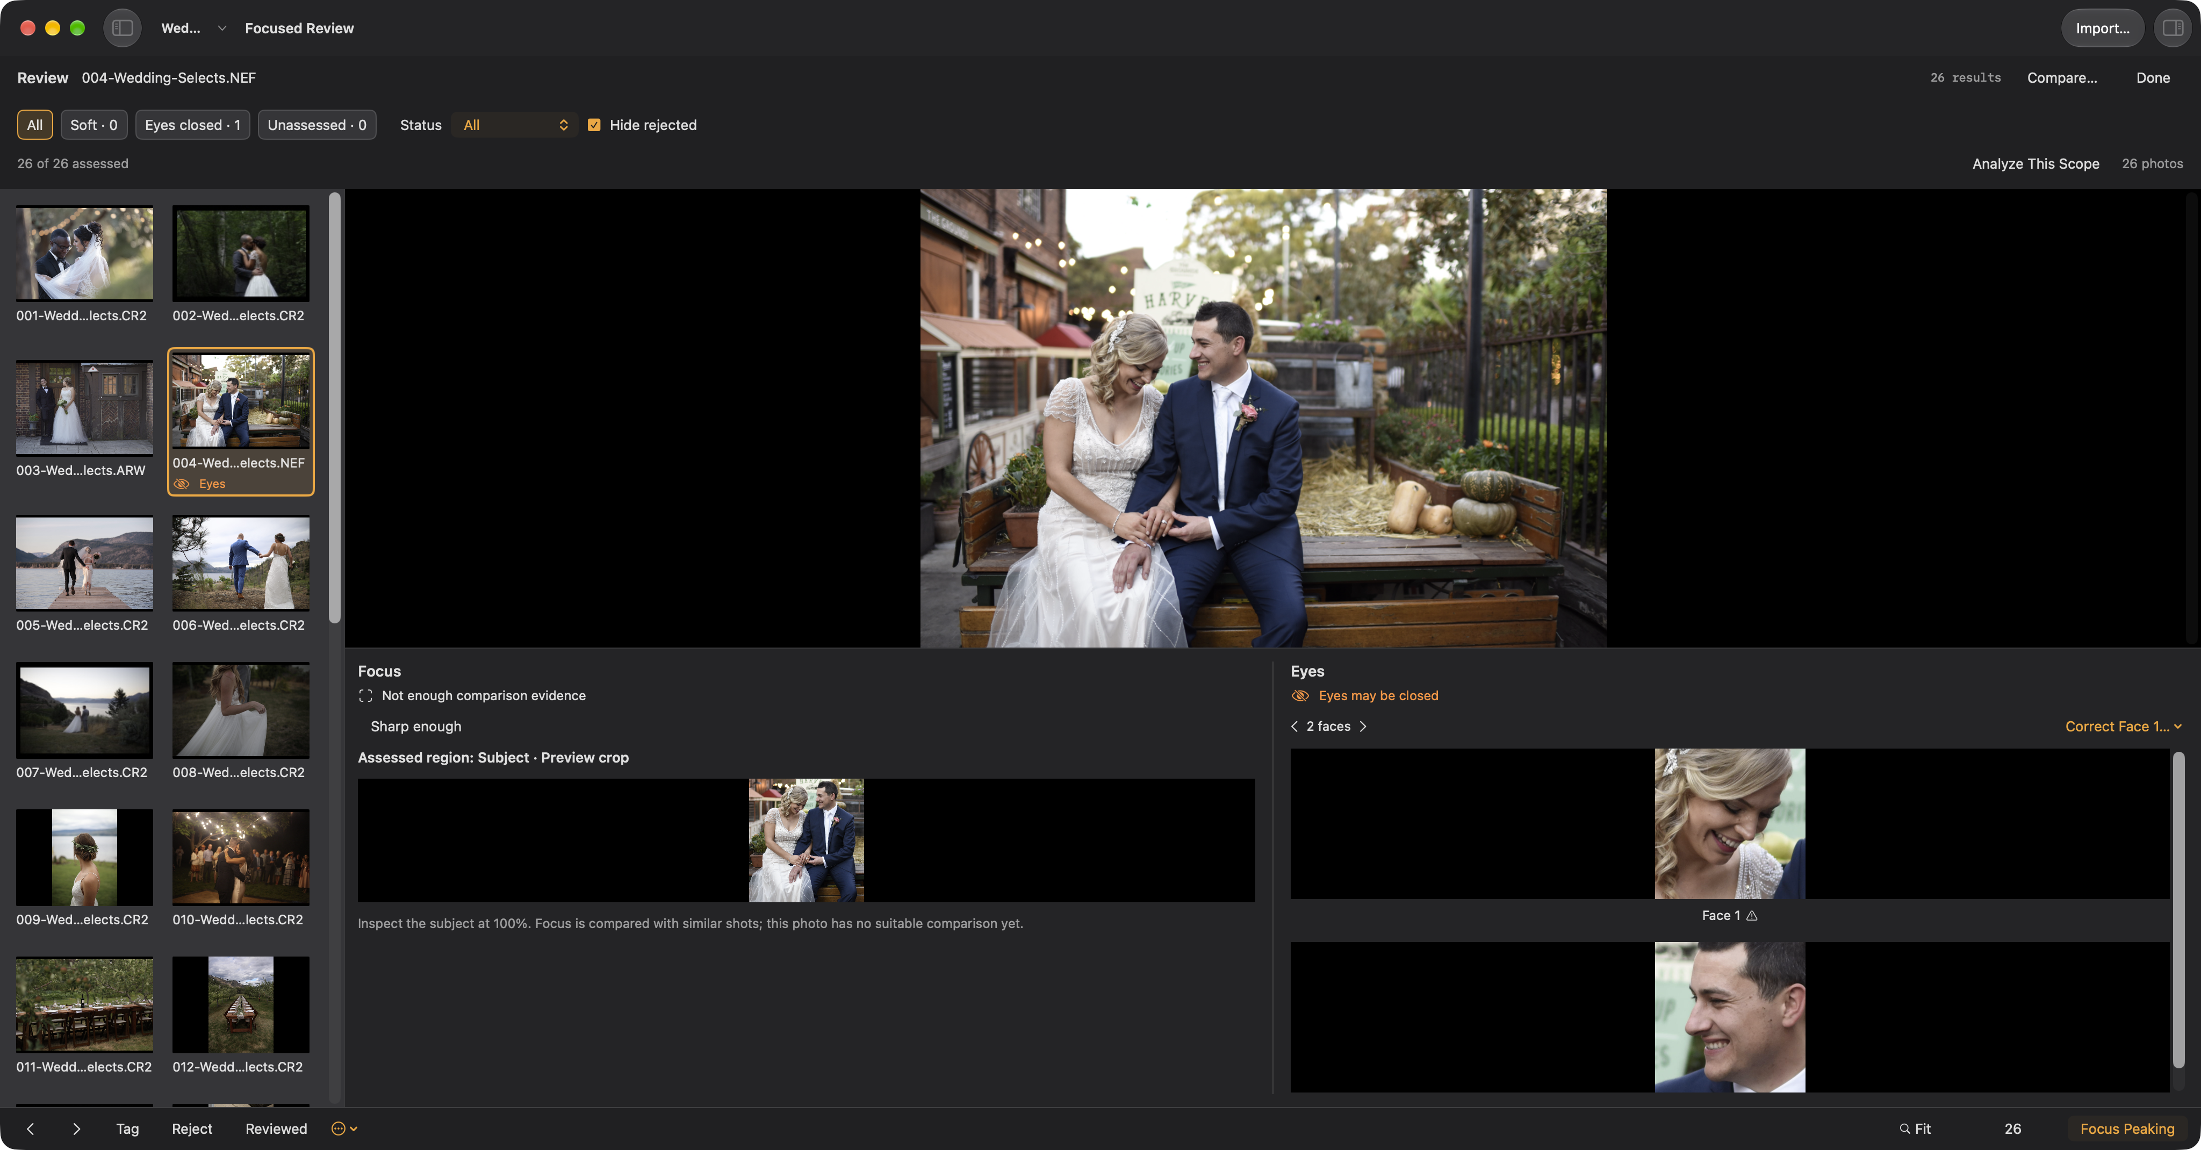2201x1150 pixels.
Task: Go to next photo arrow in bottom bar
Action: click(77, 1129)
